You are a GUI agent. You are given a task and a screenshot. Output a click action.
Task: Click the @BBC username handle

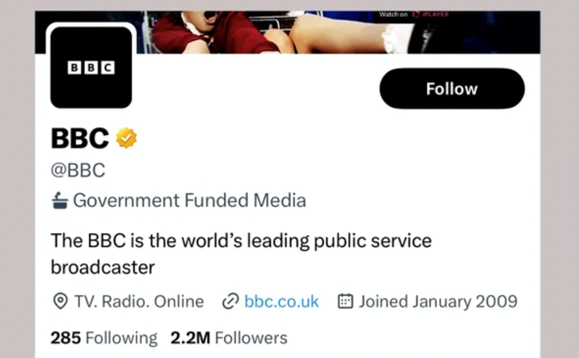[78, 170]
